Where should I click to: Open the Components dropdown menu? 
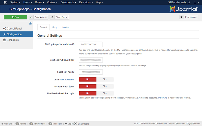pos(68,2)
